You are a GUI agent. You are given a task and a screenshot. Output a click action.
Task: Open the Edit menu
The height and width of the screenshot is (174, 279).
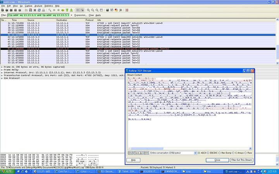9,6
